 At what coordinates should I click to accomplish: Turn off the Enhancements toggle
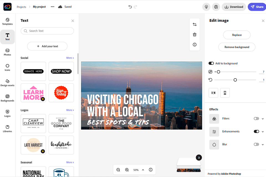click(x=256, y=132)
